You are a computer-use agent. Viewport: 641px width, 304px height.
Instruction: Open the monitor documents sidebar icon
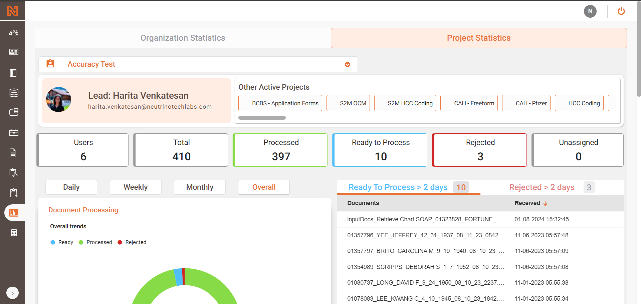14,113
